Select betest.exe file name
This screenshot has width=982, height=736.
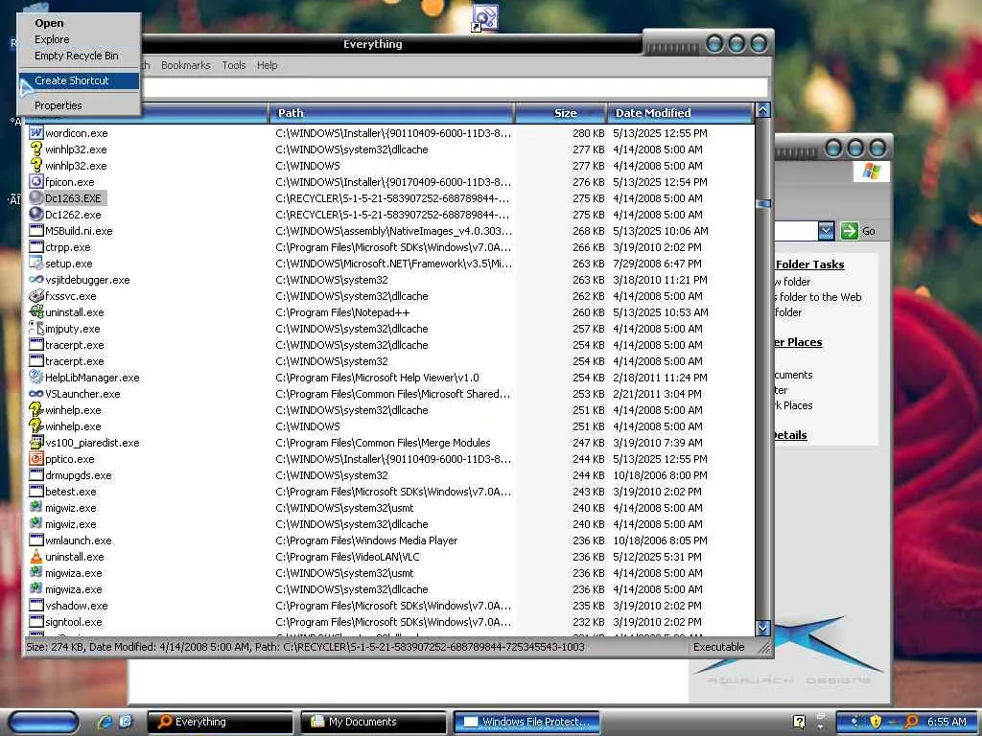coord(71,492)
